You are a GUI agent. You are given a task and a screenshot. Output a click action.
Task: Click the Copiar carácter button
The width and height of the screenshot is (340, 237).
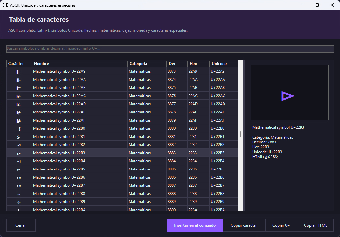pos(244,225)
